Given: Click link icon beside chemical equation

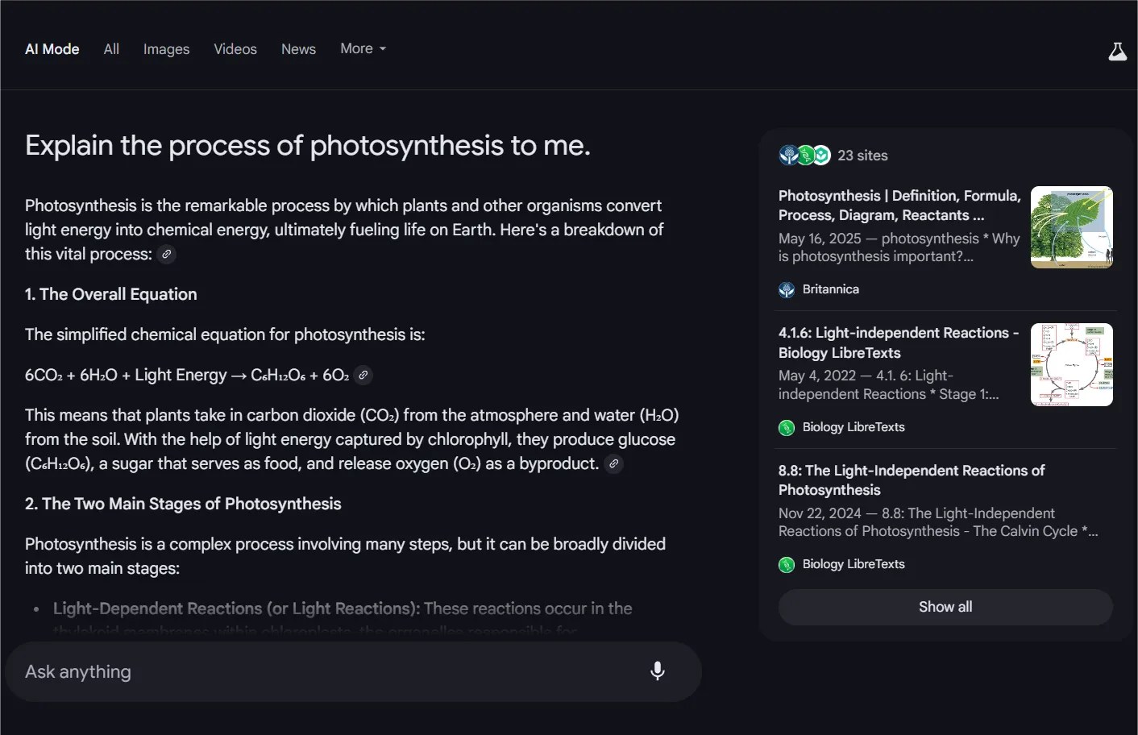Looking at the screenshot, I should coord(363,376).
